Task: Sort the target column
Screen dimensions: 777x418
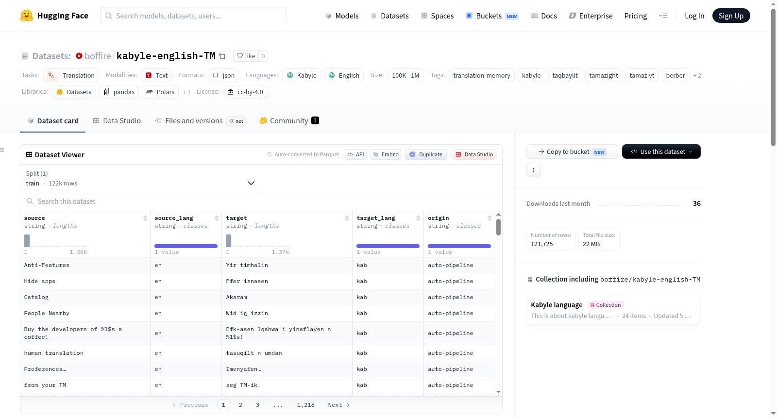Action: coord(347,218)
